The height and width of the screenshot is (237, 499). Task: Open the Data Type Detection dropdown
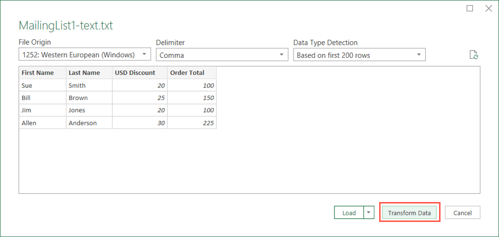click(359, 55)
